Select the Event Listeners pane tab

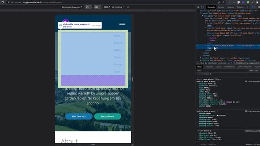pyautogui.click(x=229, y=67)
